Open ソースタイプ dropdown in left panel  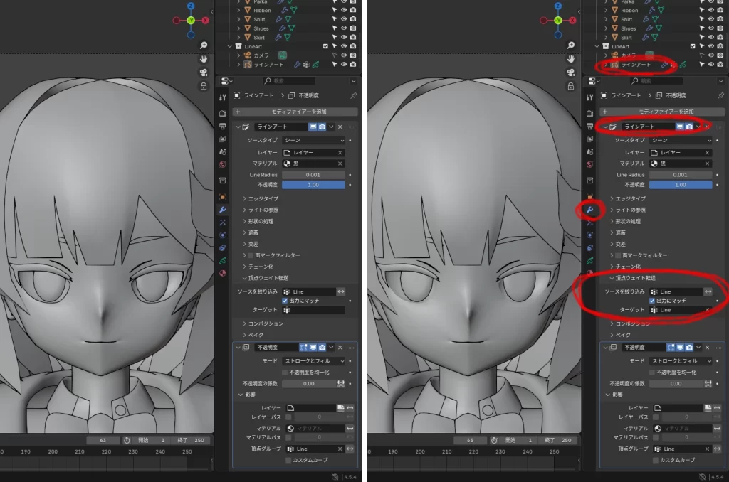click(x=313, y=140)
